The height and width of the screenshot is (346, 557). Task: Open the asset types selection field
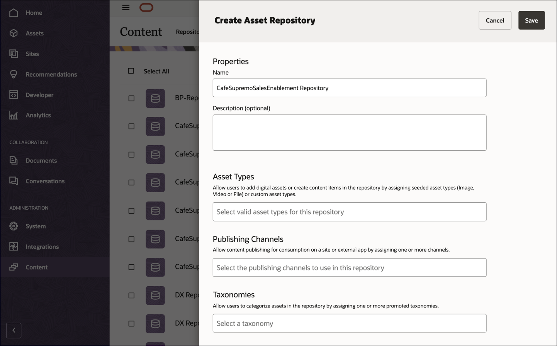349,212
